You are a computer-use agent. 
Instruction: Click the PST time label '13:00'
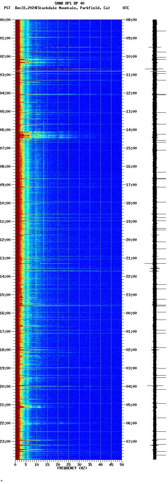(5, 258)
